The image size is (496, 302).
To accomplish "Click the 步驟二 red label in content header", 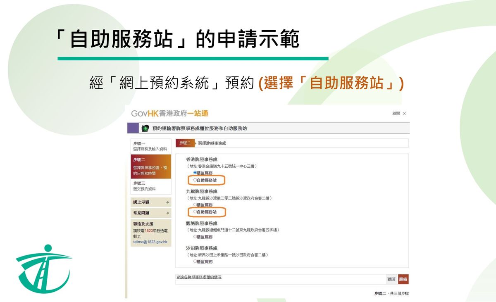I will click(x=185, y=143).
